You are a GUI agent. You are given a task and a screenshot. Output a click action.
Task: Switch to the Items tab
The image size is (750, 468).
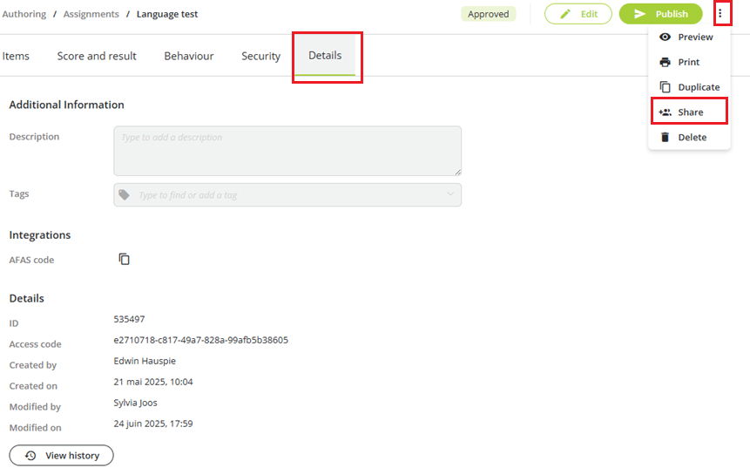tap(16, 56)
